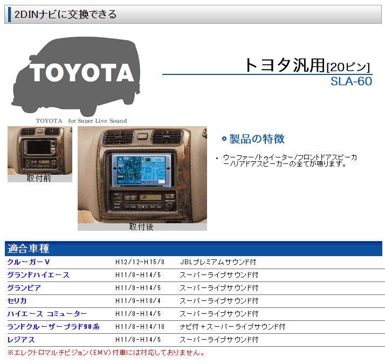Click the ハイエース コミューター vehicle name
385x364 pixels.
tap(47, 314)
